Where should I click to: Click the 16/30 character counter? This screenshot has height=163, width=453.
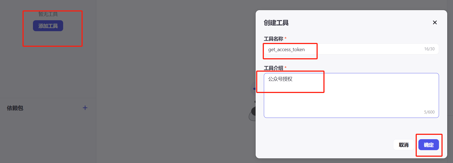coord(429,49)
